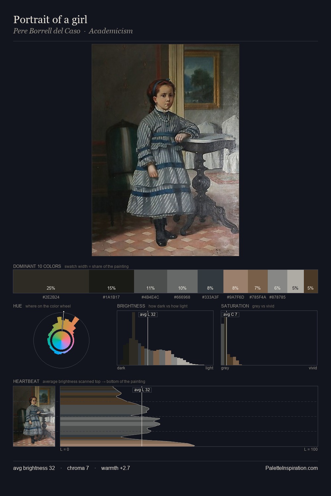The image size is (331, 496).
Task: Click the 'DOMINANT 10 COLORS' heading
Action: pyautogui.click(x=37, y=266)
